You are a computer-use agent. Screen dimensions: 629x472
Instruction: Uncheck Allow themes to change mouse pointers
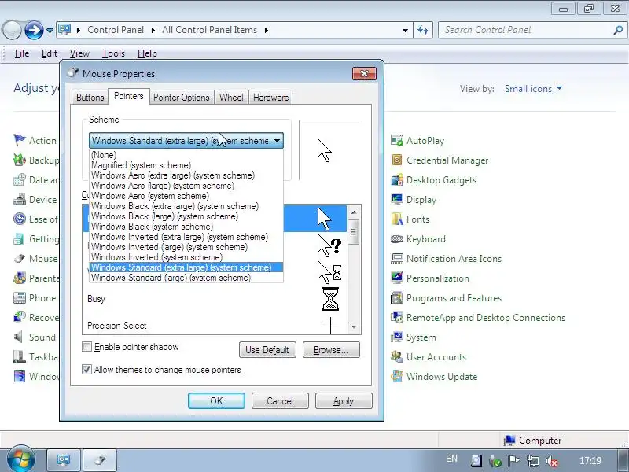pyautogui.click(x=86, y=369)
